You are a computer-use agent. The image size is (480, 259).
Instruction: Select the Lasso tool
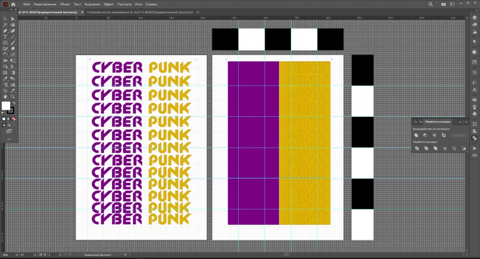13,25
